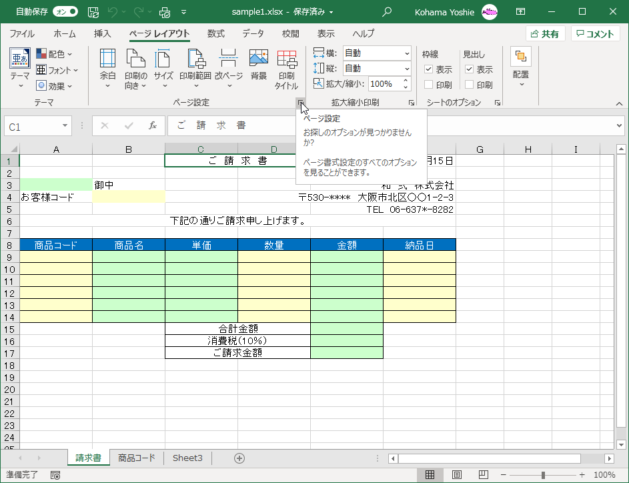
Task: Switch to the 校閲 tab
Action: (290, 34)
